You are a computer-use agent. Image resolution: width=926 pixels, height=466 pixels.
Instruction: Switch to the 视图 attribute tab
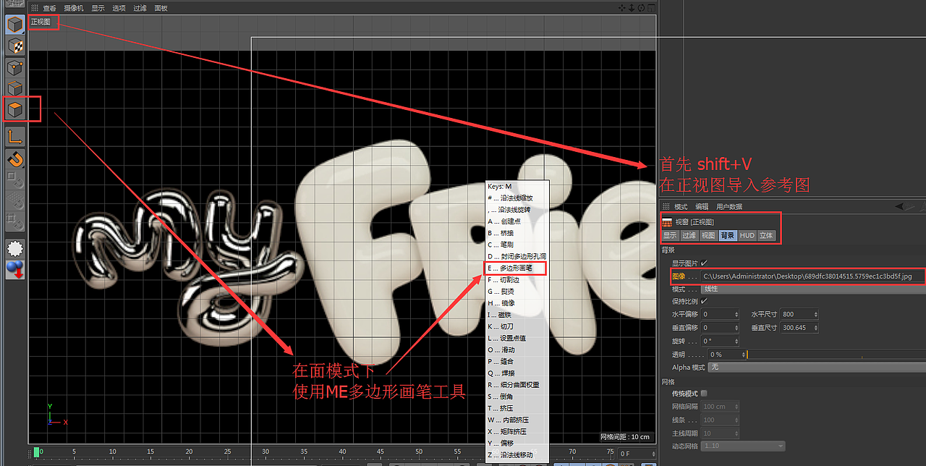708,235
